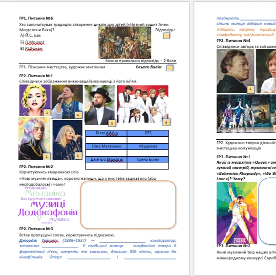Select the Bach family painting image
This screenshot has width=276, height=276.
pos(125,43)
